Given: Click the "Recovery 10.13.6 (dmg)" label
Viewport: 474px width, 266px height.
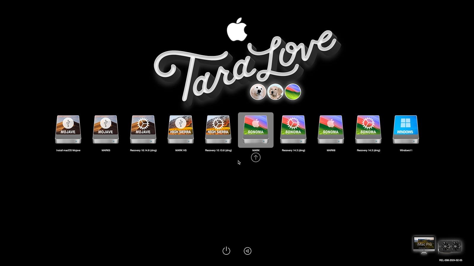Looking at the screenshot, I should [218, 150].
